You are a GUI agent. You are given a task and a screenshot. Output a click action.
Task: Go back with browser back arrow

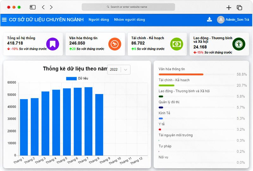[43, 7]
